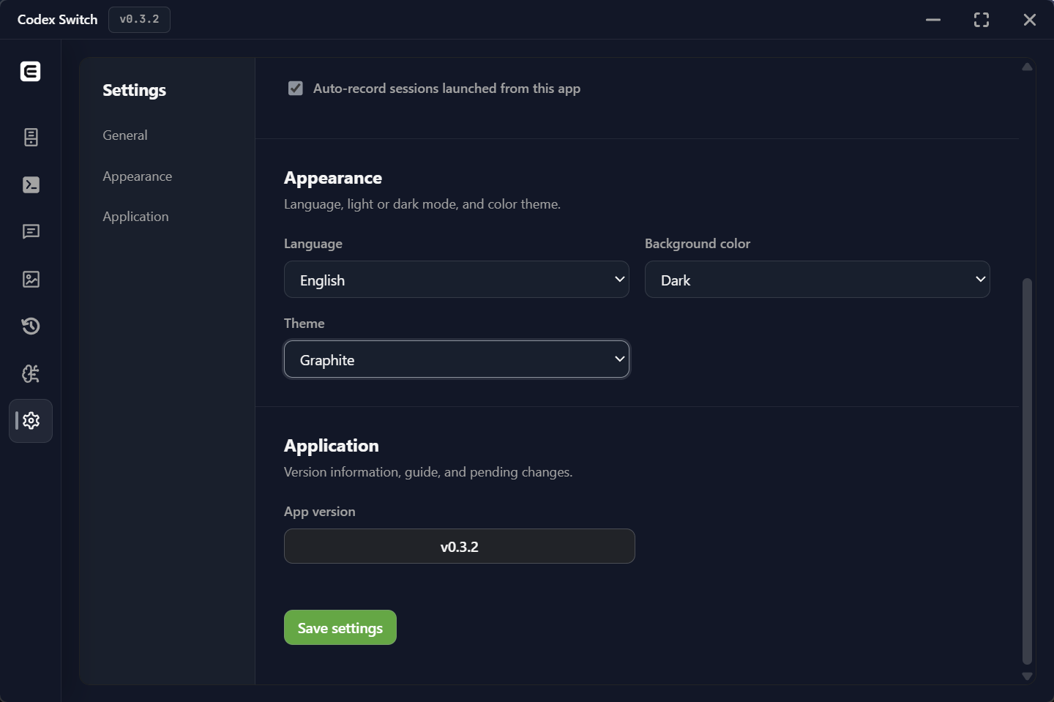Screen dimensions: 1054x702
Task: Click the scroll up arrow
Action: [x=1027, y=67]
